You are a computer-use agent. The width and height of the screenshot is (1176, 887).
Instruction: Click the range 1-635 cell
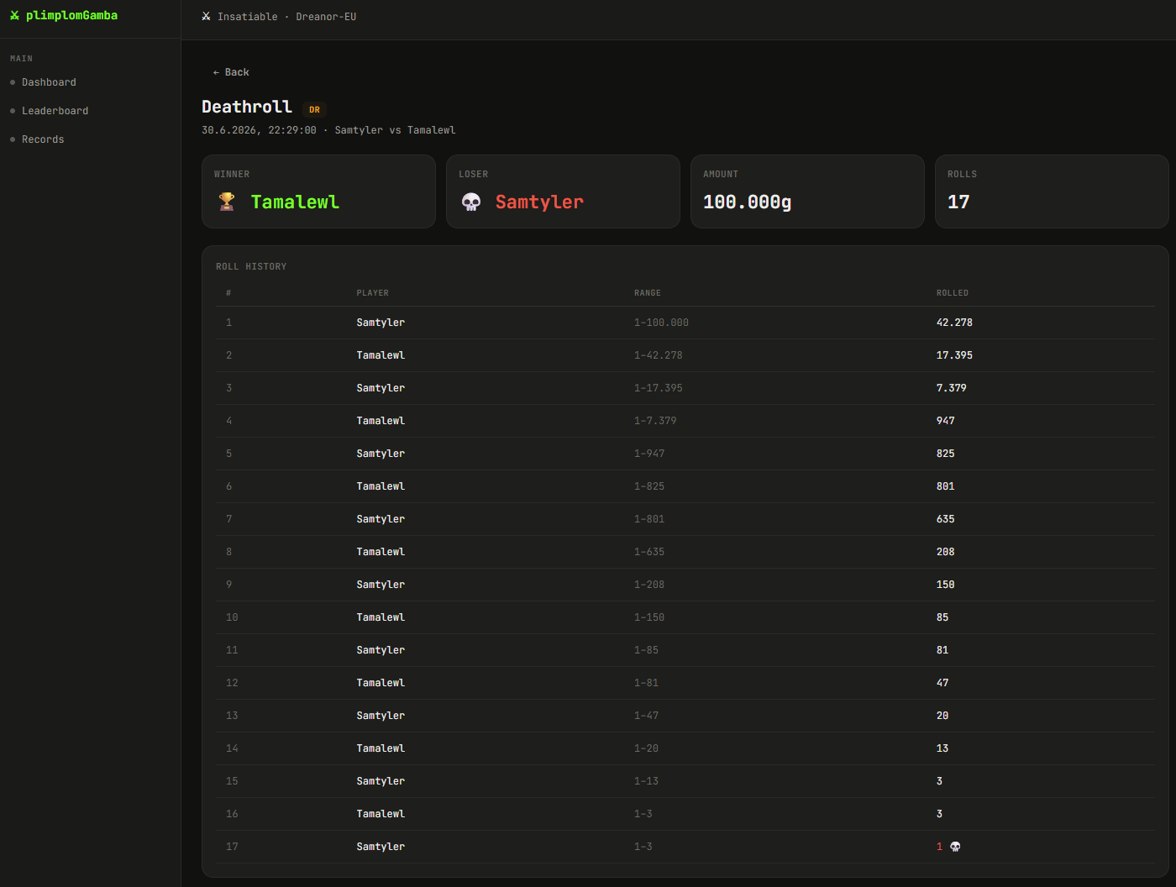[x=649, y=552]
